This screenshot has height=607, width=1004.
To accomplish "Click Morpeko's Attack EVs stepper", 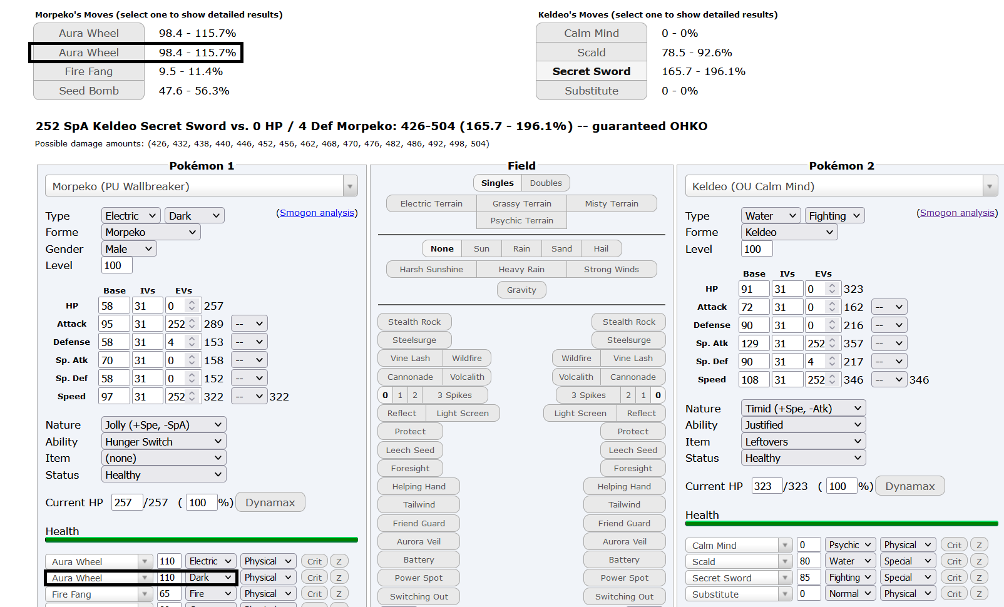I will pyautogui.click(x=192, y=324).
